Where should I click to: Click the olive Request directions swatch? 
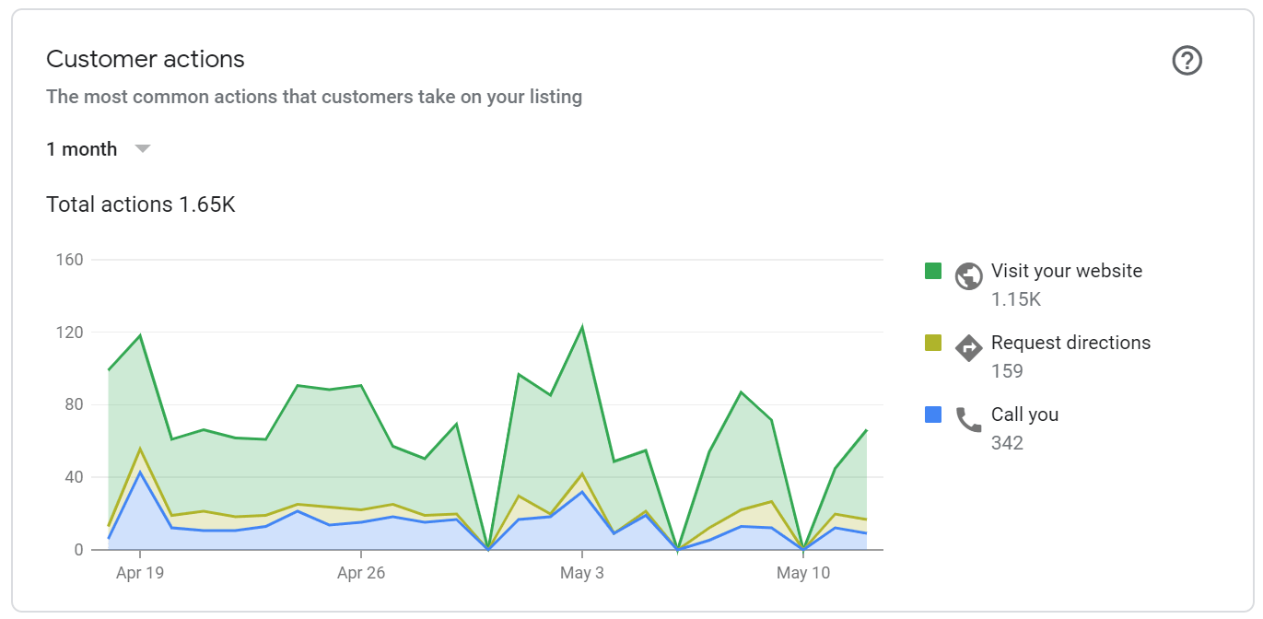[933, 343]
